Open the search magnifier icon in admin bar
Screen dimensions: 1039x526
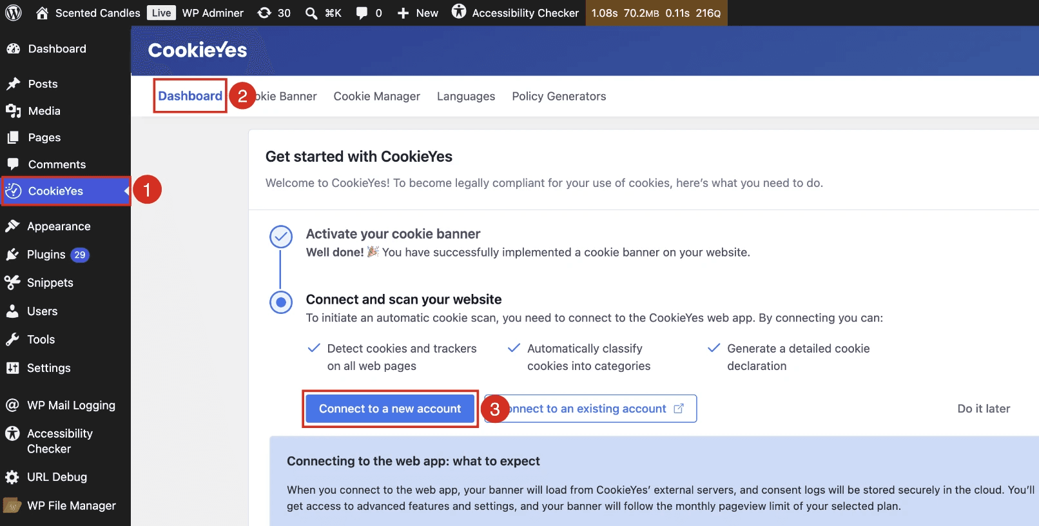pos(311,13)
